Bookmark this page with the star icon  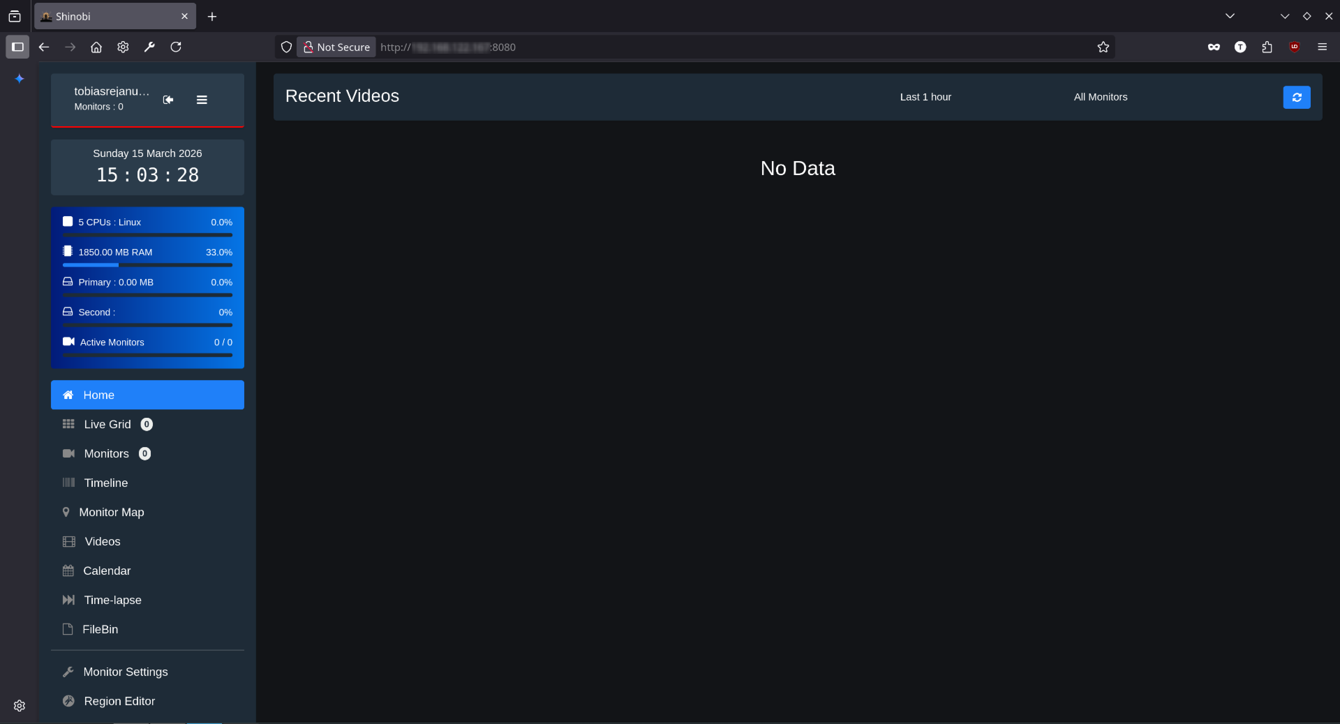1103,47
